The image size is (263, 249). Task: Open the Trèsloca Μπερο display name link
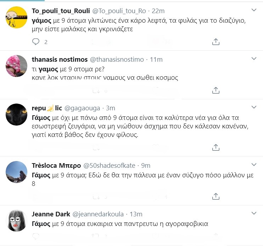click(x=55, y=165)
